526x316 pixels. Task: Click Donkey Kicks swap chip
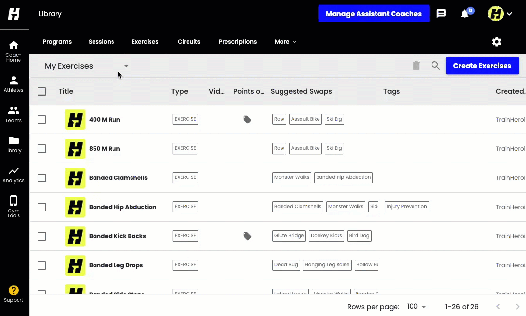click(x=326, y=236)
